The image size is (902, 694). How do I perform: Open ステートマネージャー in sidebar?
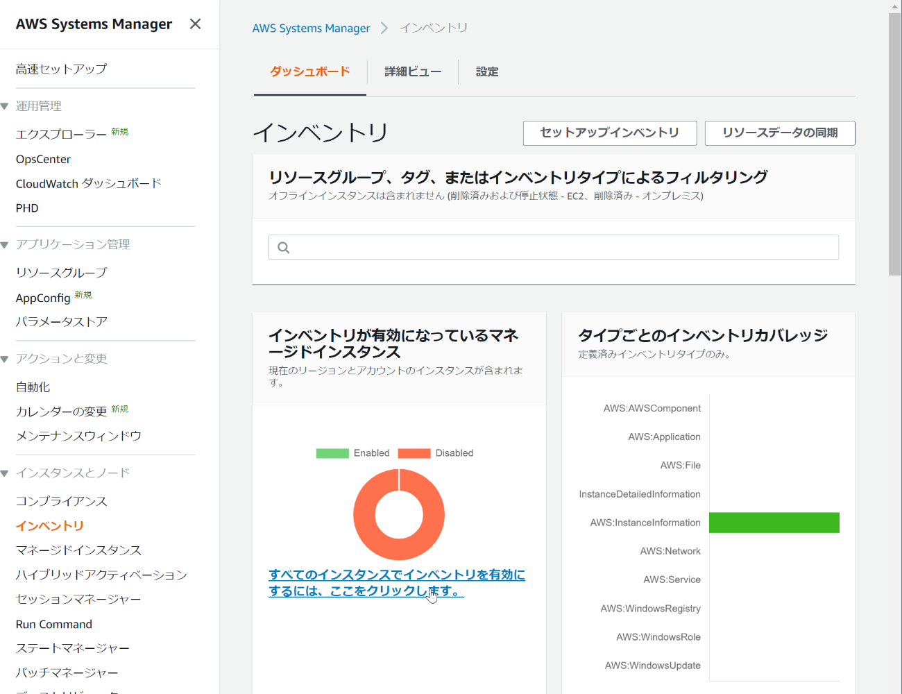point(73,648)
